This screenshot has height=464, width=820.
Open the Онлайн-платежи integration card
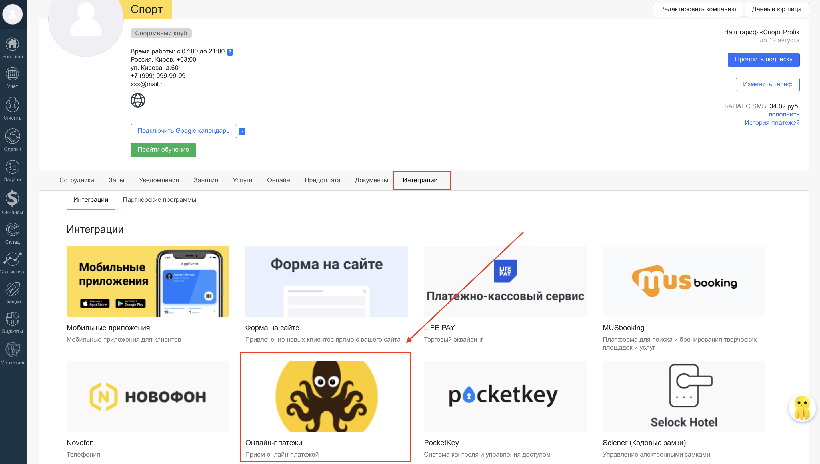(x=326, y=396)
